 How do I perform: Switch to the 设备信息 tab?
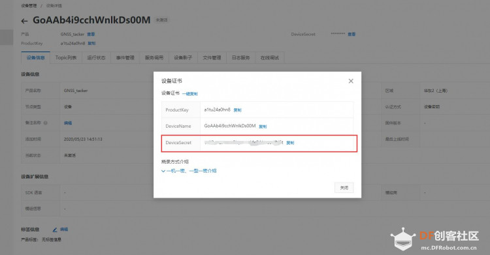point(36,58)
